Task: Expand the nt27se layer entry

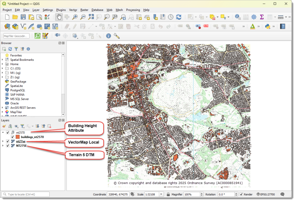Action: [3, 141]
